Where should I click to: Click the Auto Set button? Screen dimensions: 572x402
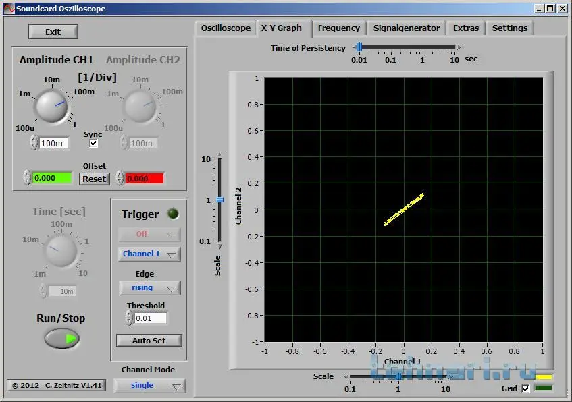pyautogui.click(x=149, y=341)
